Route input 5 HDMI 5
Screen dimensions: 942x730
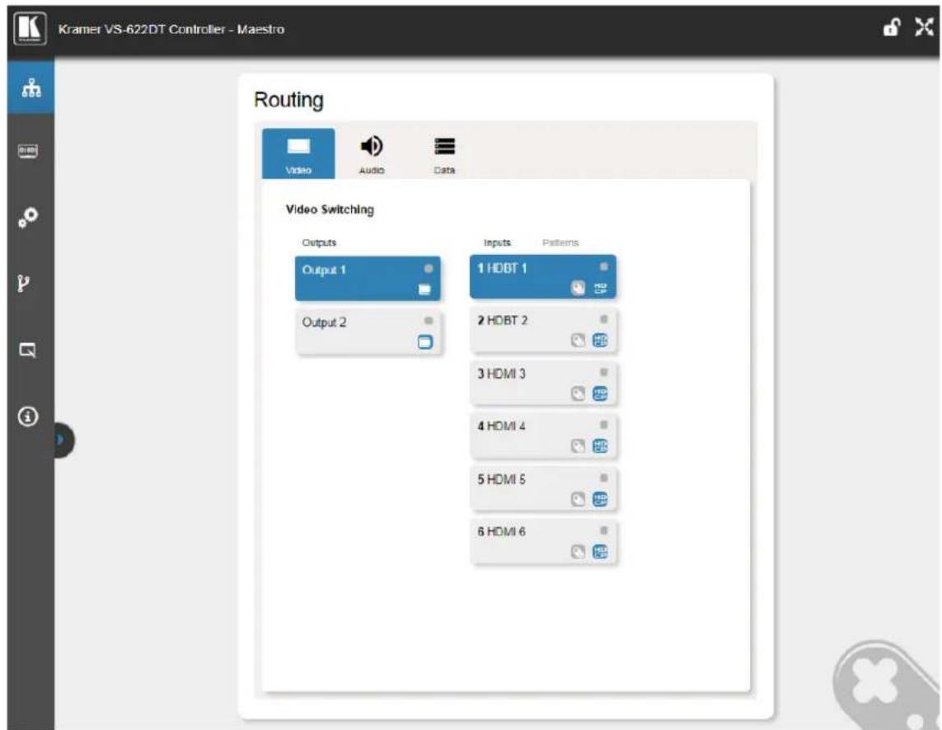coord(544,489)
